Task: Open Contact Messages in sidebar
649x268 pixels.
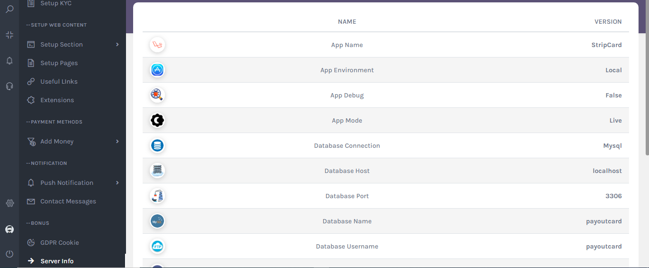Action: 68,201
